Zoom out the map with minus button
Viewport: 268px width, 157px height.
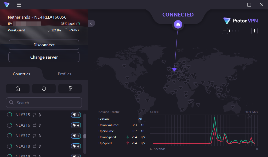point(225,31)
